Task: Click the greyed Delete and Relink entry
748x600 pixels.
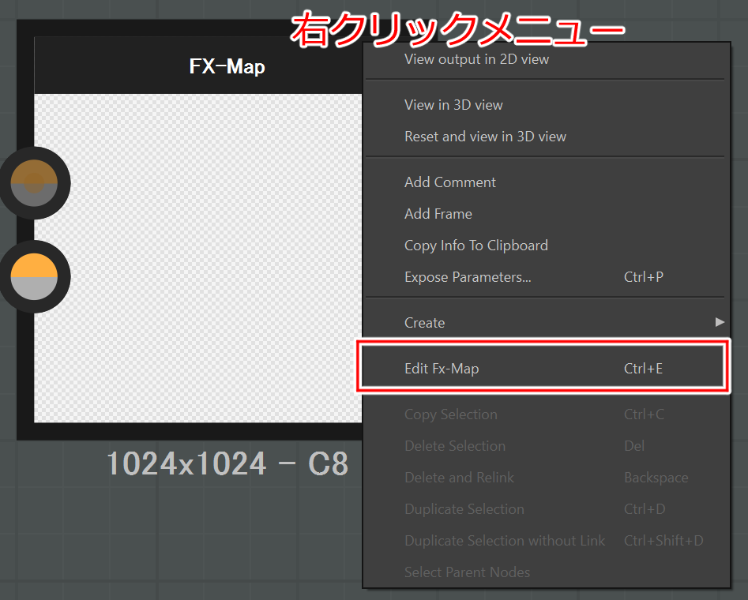Action: pyautogui.click(x=545, y=478)
